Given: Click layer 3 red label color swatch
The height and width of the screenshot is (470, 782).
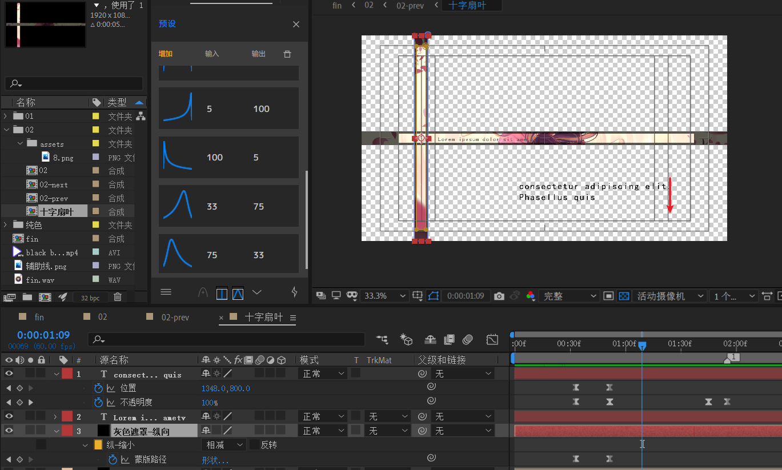Looking at the screenshot, I should point(67,431).
